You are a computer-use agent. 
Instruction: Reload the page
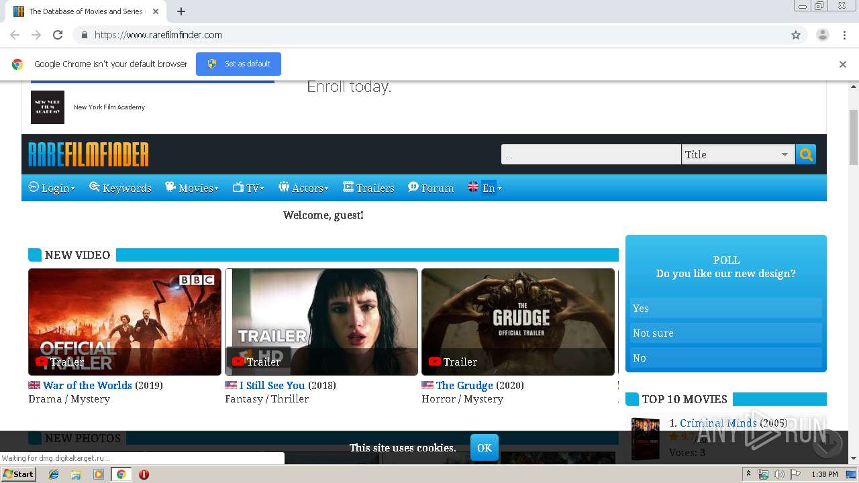click(x=58, y=35)
